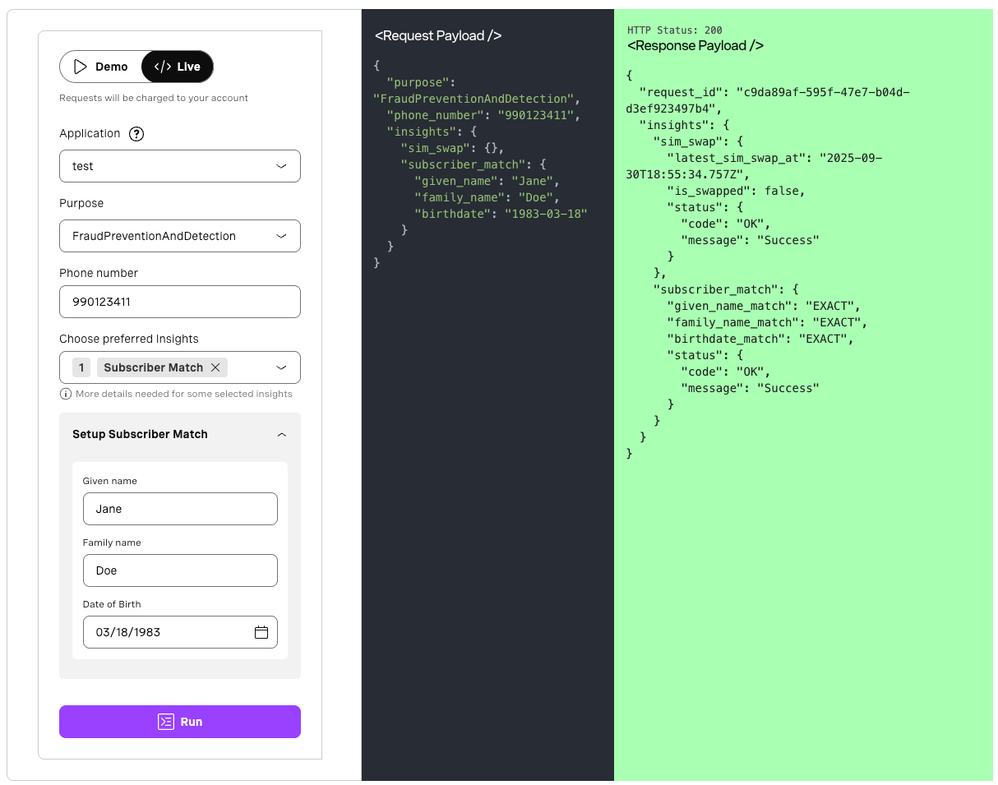Expand the Choose preferred Insights dropdown

click(280, 367)
